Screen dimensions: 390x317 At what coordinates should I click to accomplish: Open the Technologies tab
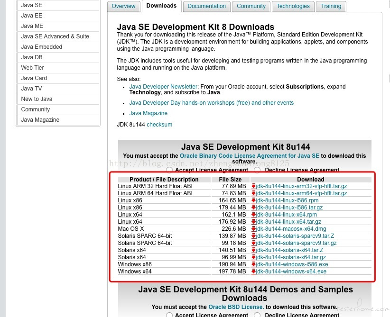coord(293,6)
